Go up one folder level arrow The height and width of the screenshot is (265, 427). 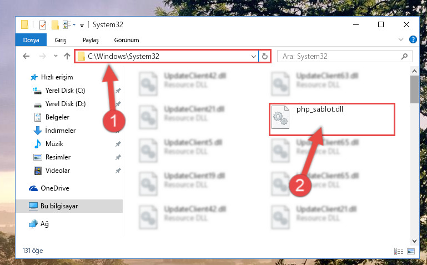(x=67, y=56)
